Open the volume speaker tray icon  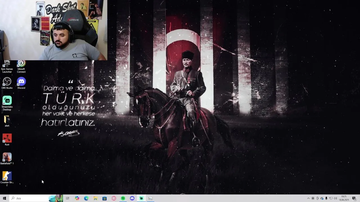pyautogui.click(x=335, y=198)
